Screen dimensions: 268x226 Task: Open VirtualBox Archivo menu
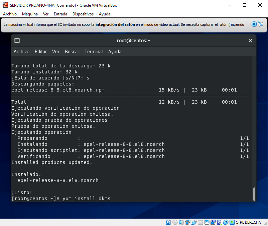click(x=10, y=14)
